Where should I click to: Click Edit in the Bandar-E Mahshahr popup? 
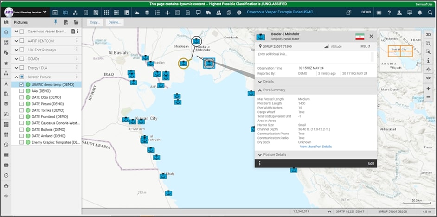point(371,163)
